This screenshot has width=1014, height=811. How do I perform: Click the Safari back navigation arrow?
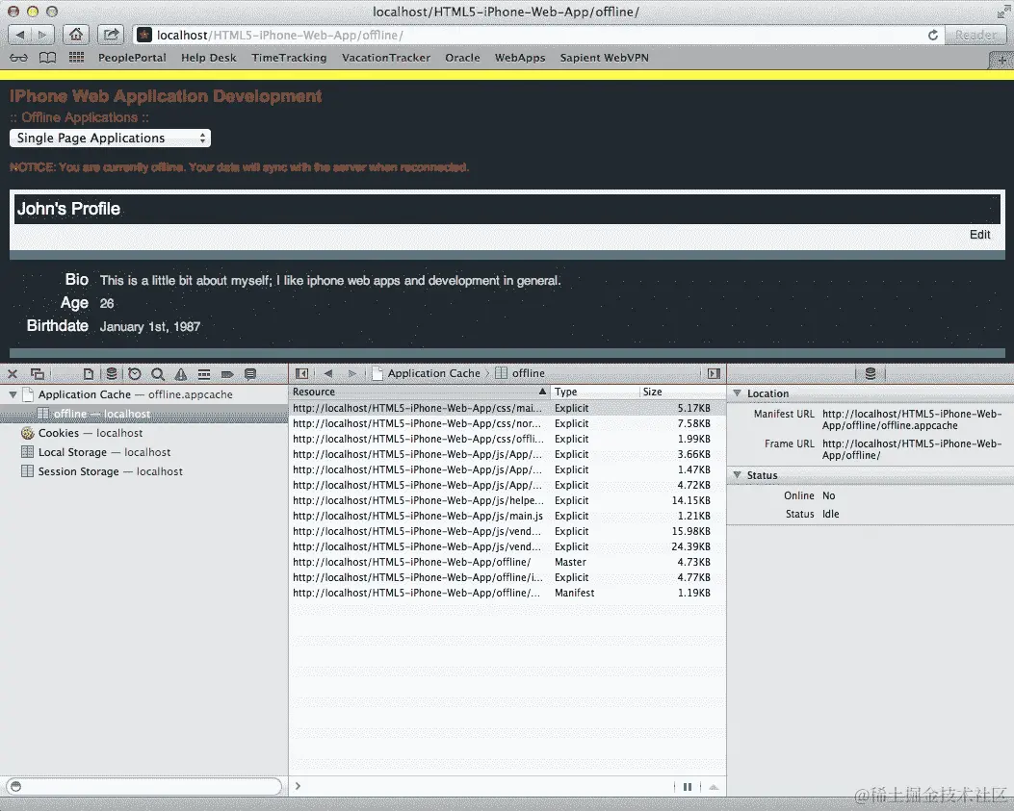tap(20, 35)
